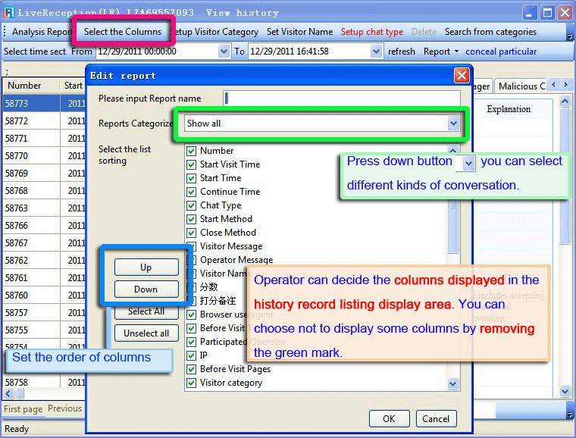The width and height of the screenshot is (576, 438).
Task: Click Setup chat type in toolbar
Action: 372,32
